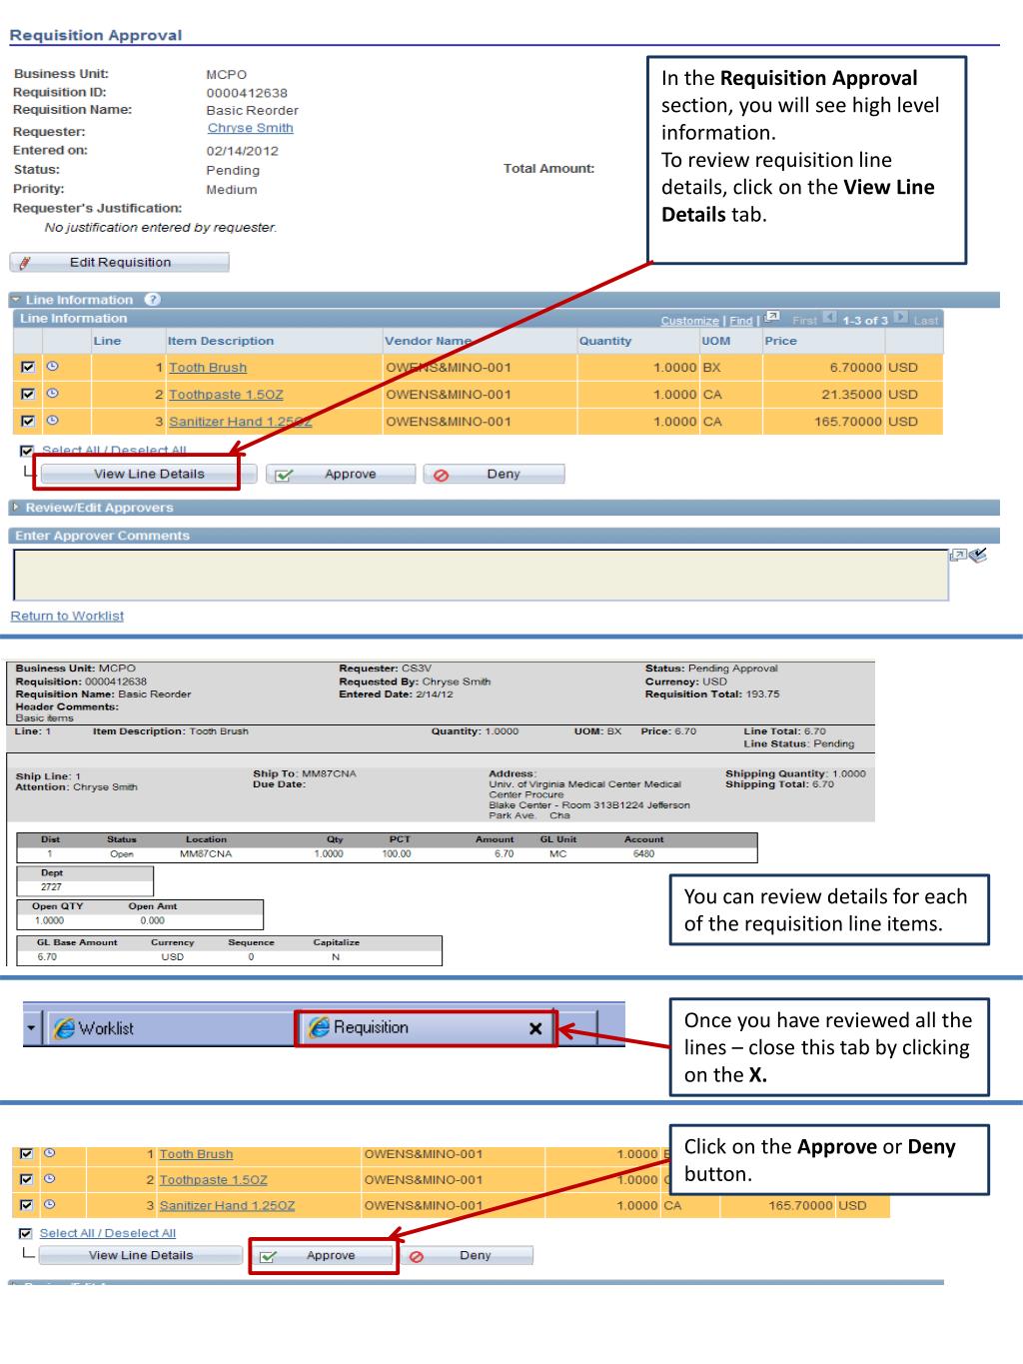This screenshot has height=1364, width=1023.
Task: Open the Tooth Brush item link in upper table
Action: [208, 368]
